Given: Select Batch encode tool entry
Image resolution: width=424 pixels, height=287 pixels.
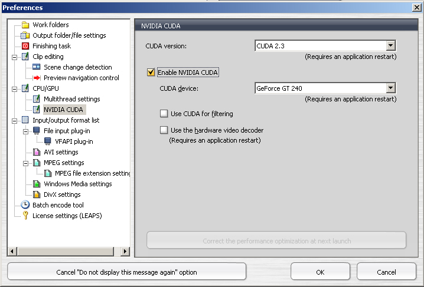Looking at the screenshot, I should [58, 205].
